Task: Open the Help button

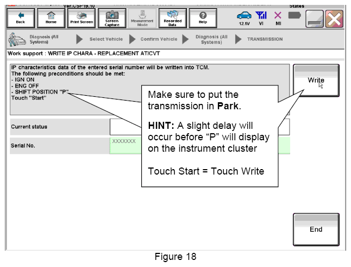Action: click(x=203, y=18)
